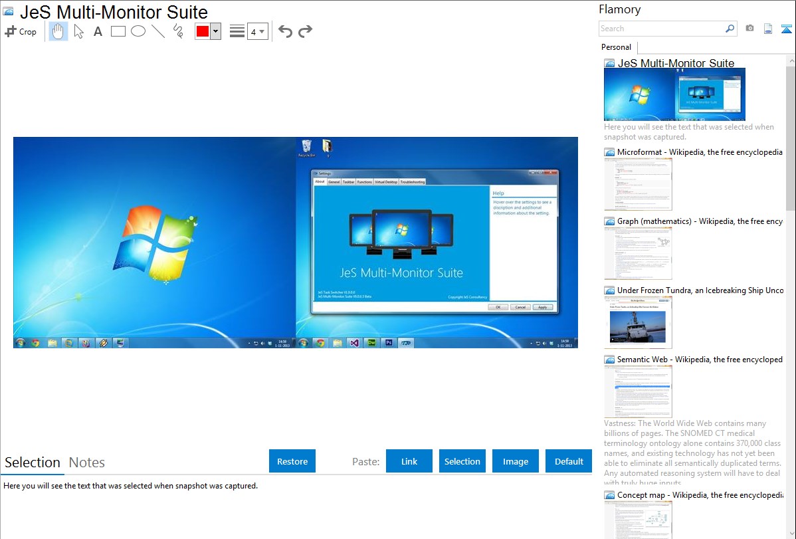Click the 'Vastness: The World Wide Web' description text
The height and width of the screenshot is (539, 796).
click(x=692, y=453)
